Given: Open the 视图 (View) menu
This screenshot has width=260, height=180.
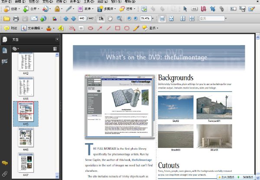Looking at the screenshot, I should click(x=34, y=1).
